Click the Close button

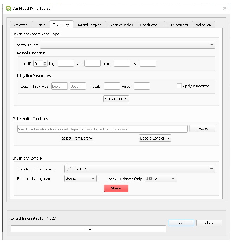tap(209, 223)
